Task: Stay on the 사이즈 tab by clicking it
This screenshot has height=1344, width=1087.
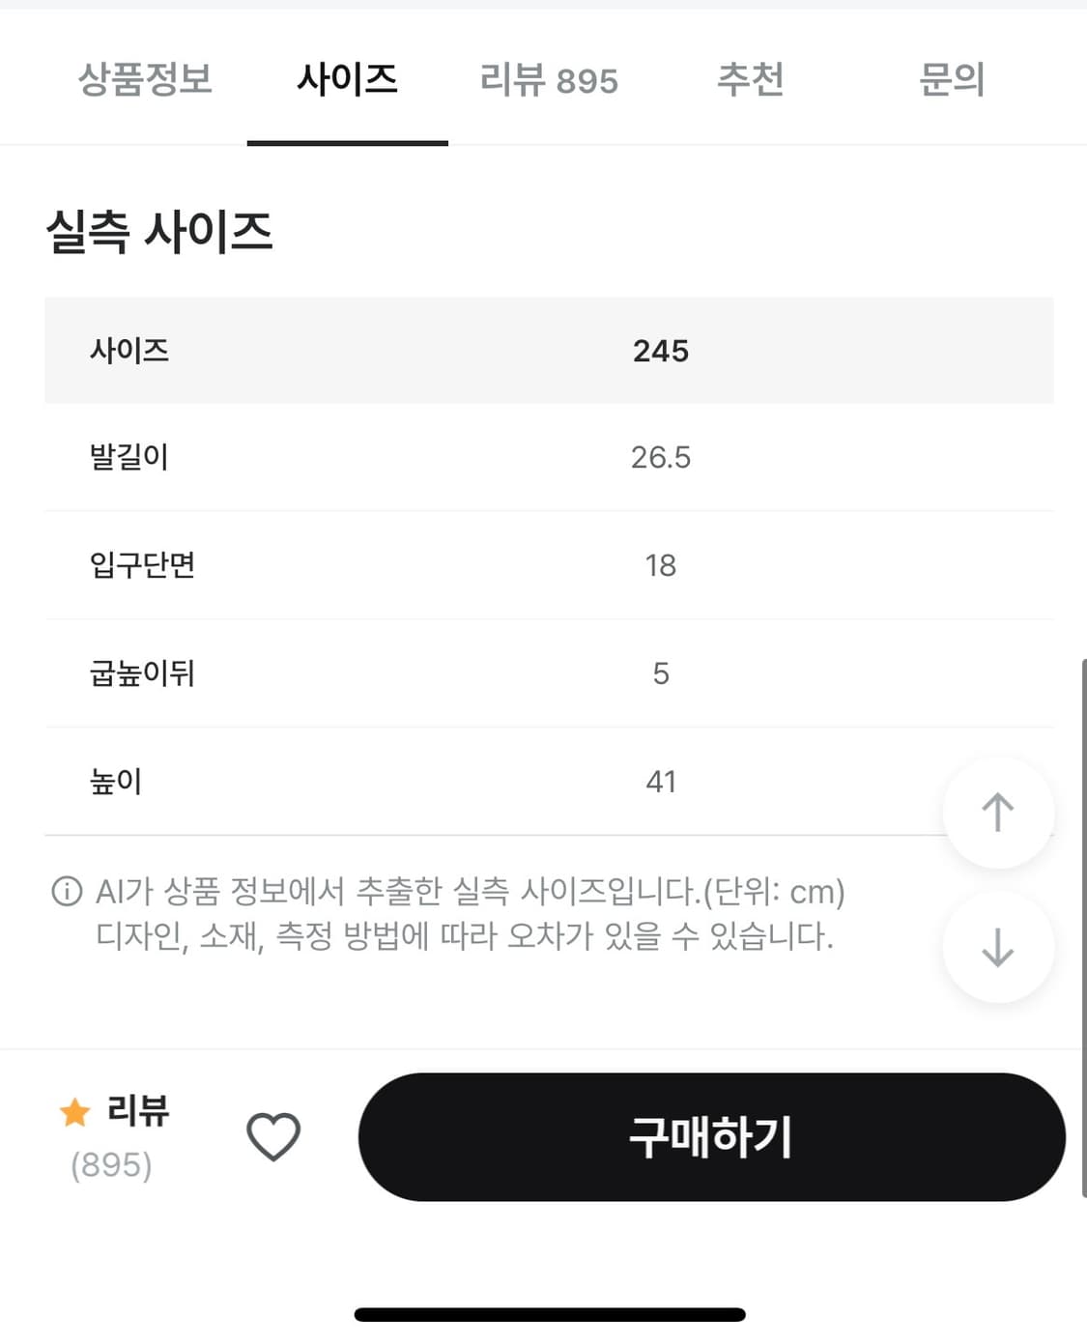Action: pos(348,81)
